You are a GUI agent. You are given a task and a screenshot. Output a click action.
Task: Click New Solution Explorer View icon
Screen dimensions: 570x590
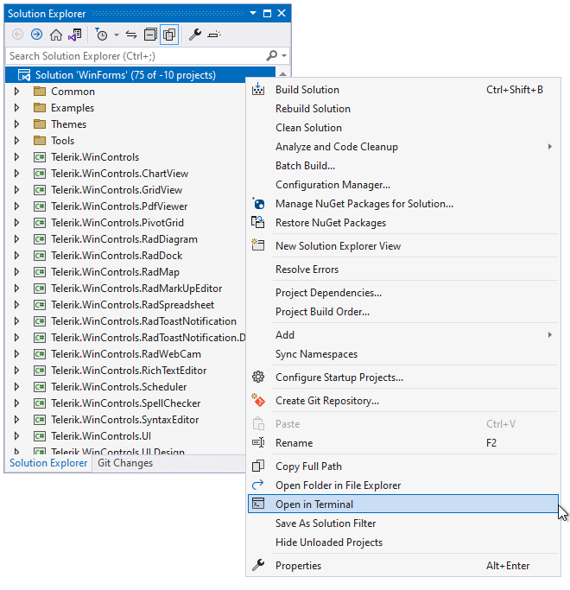point(258,245)
